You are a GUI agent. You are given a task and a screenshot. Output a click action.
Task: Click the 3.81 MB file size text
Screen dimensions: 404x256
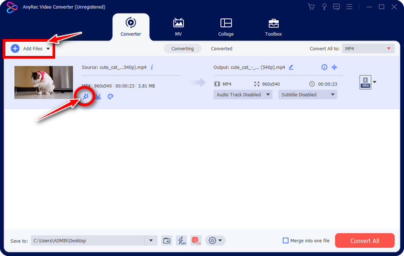click(147, 86)
